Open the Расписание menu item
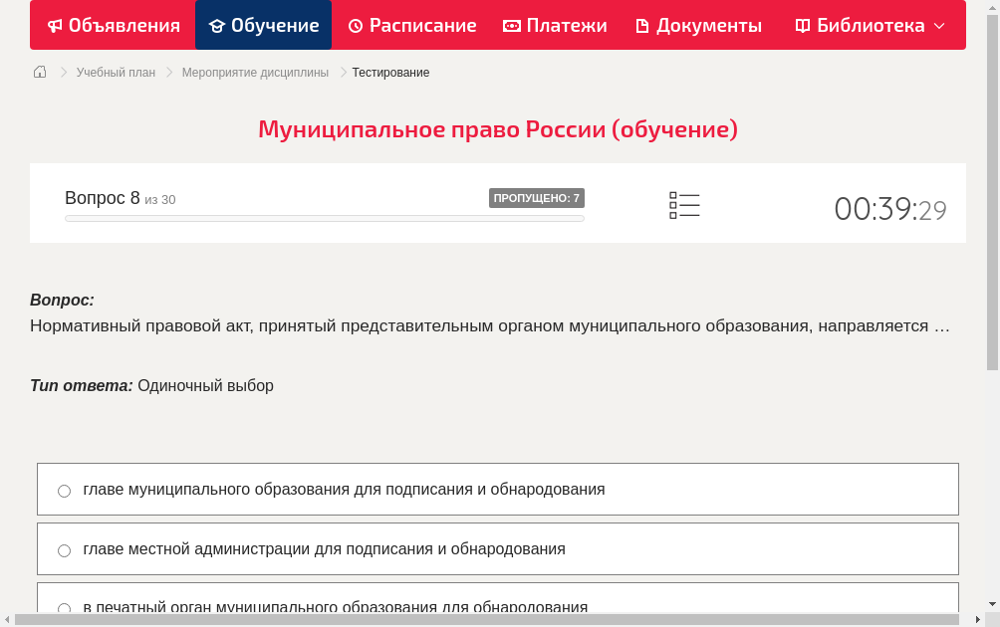This screenshot has width=1000, height=627. click(411, 25)
